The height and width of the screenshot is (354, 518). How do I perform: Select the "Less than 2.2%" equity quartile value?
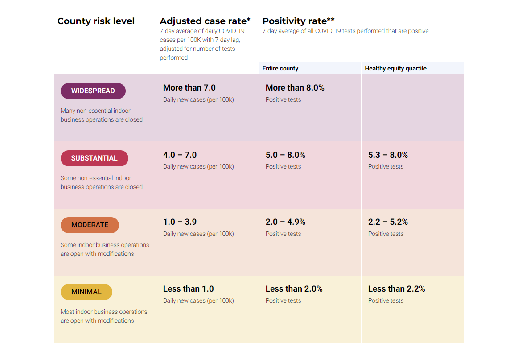pyautogui.click(x=396, y=289)
